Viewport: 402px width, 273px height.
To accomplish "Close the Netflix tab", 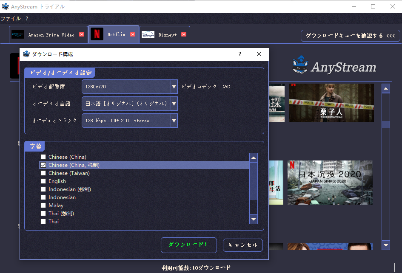I will 133,34.
